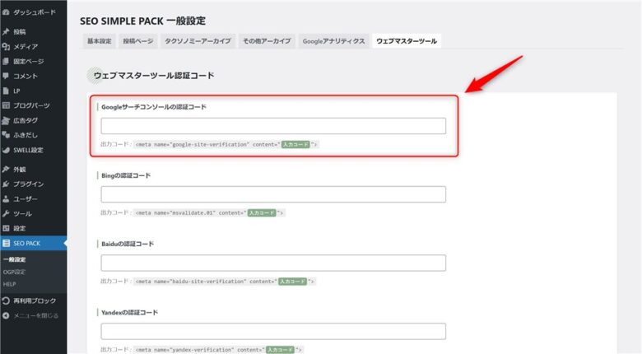The image size is (642, 354).
Task: Click the 広告タグ icon
Action: click(x=6, y=120)
